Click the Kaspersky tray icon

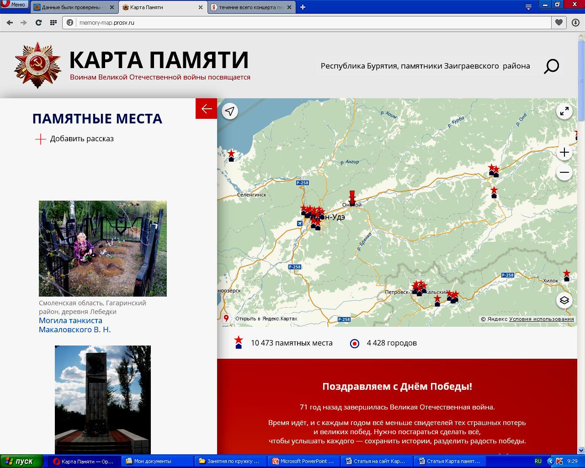point(559,461)
